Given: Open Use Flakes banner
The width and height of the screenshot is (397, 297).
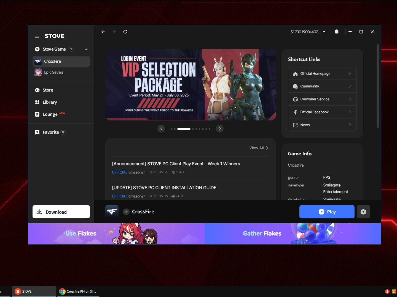Looking at the screenshot, I should click(116, 234).
